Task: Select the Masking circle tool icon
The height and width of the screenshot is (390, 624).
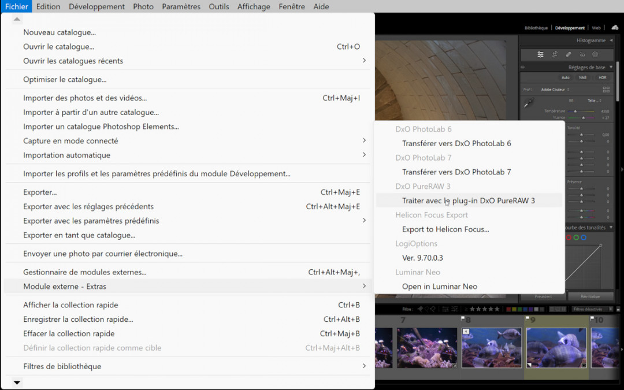Action: pyautogui.click(x=595, y=54)
